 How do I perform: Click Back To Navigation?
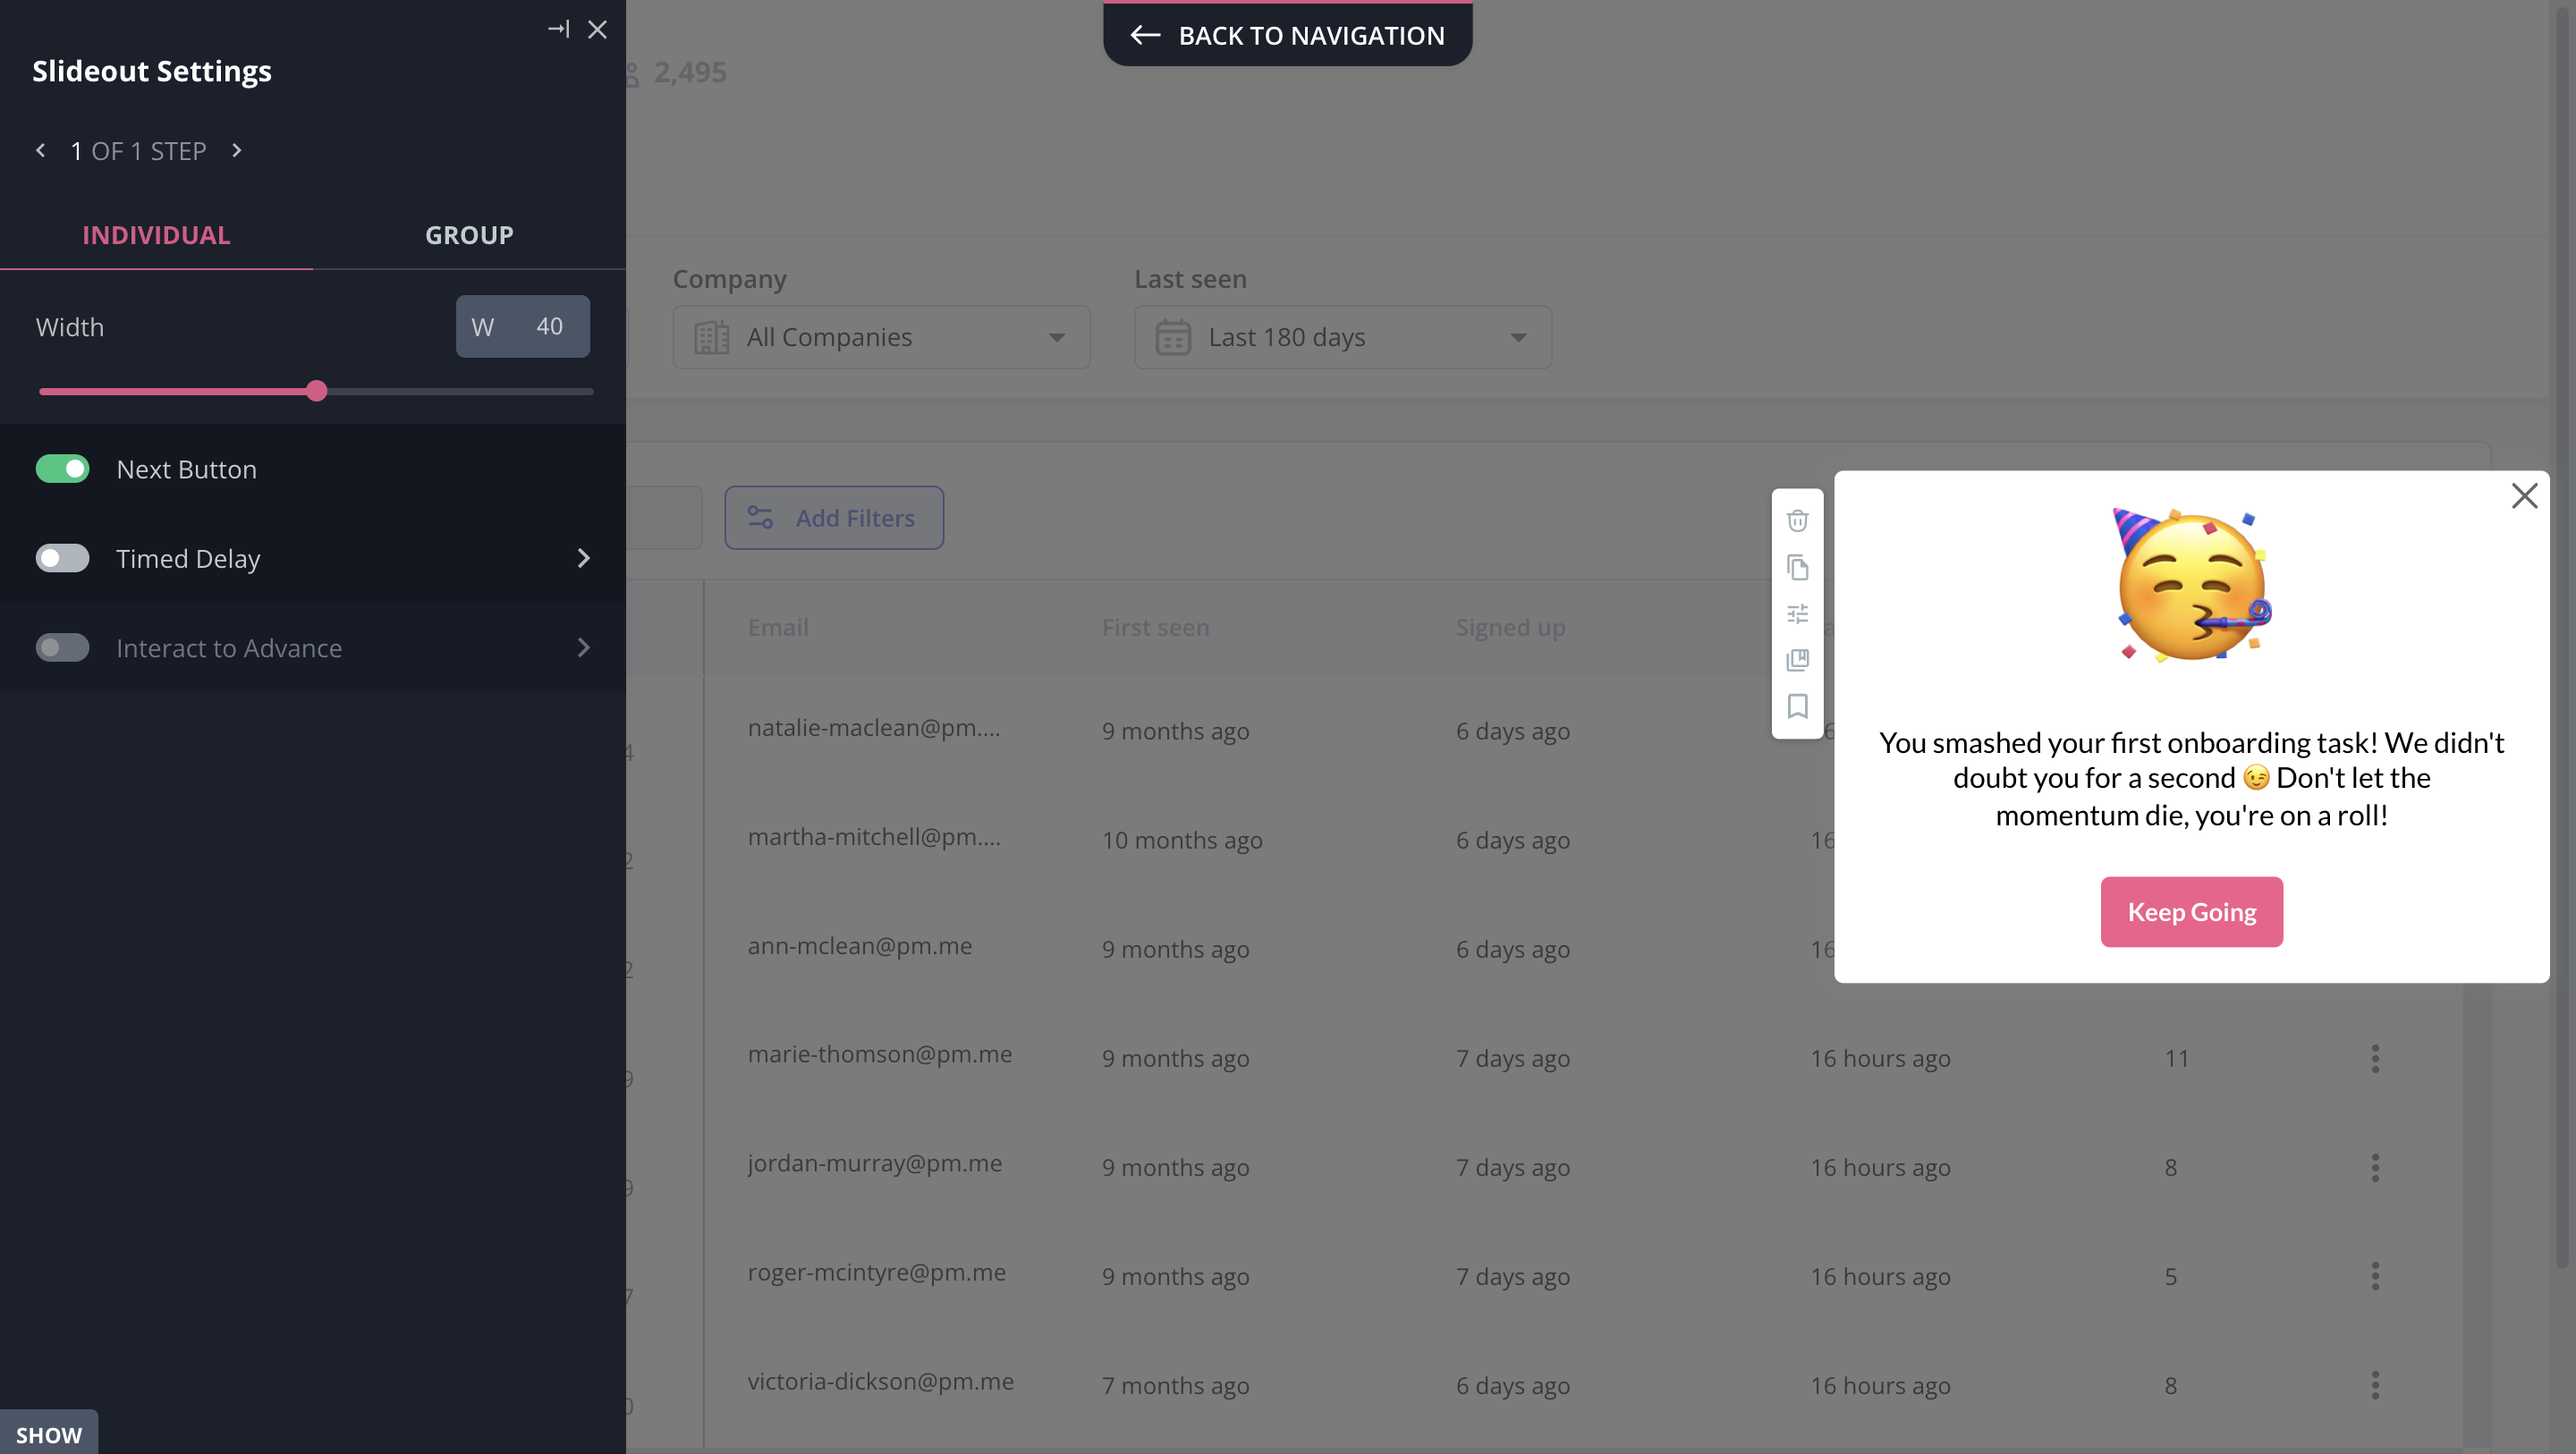click(1287, 35)
